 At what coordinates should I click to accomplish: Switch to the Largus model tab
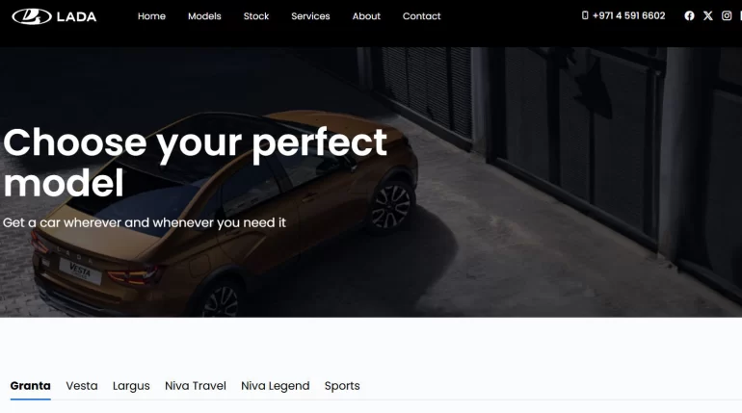131,386
